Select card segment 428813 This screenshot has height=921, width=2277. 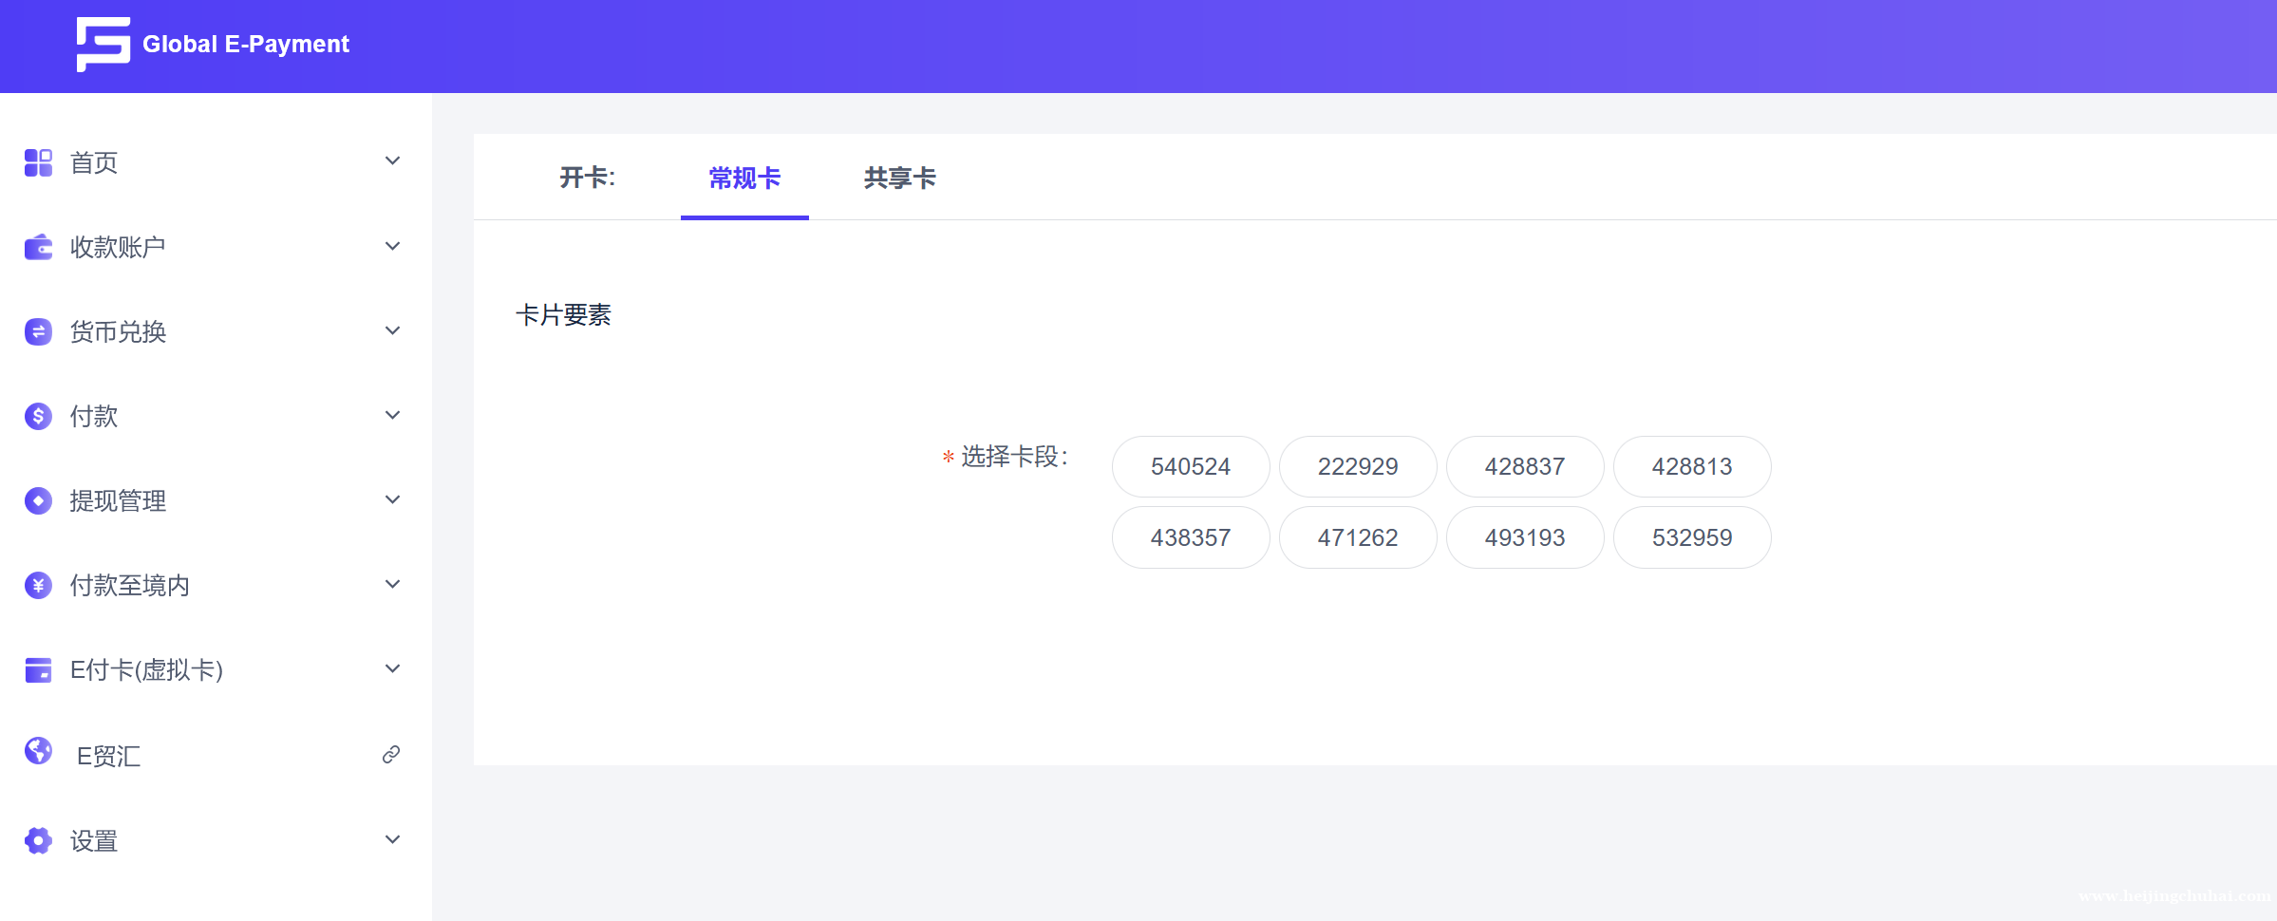pyautogui.click(x=1692, y=466)
